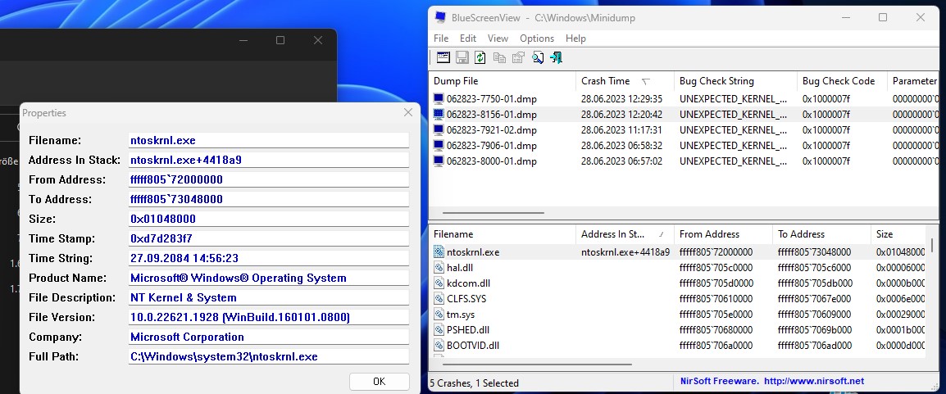Image resolution: width=946 pixels, height=394 pixels.
Task: Click the ntoskrnl.exe+4418a9 cell in list
Action: tap(625, 251)
